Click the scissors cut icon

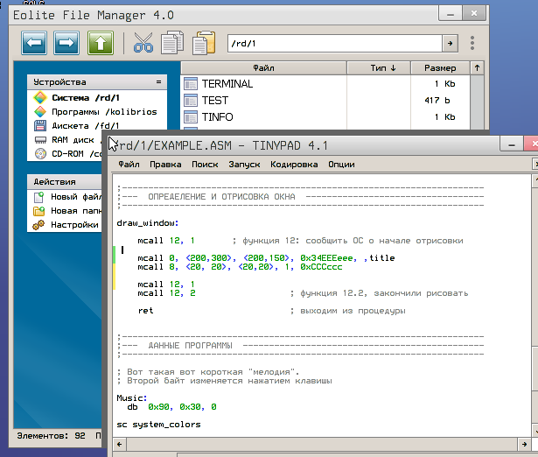coord(143,42)
